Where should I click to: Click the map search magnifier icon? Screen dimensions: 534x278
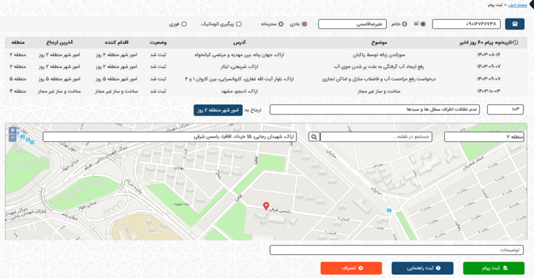click(x=314, y=137)
